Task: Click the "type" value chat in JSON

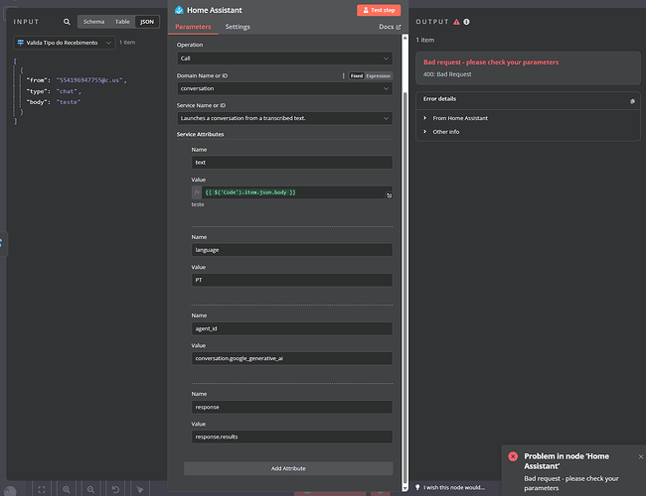Action: pyautogui.click(x=67, y=91)
